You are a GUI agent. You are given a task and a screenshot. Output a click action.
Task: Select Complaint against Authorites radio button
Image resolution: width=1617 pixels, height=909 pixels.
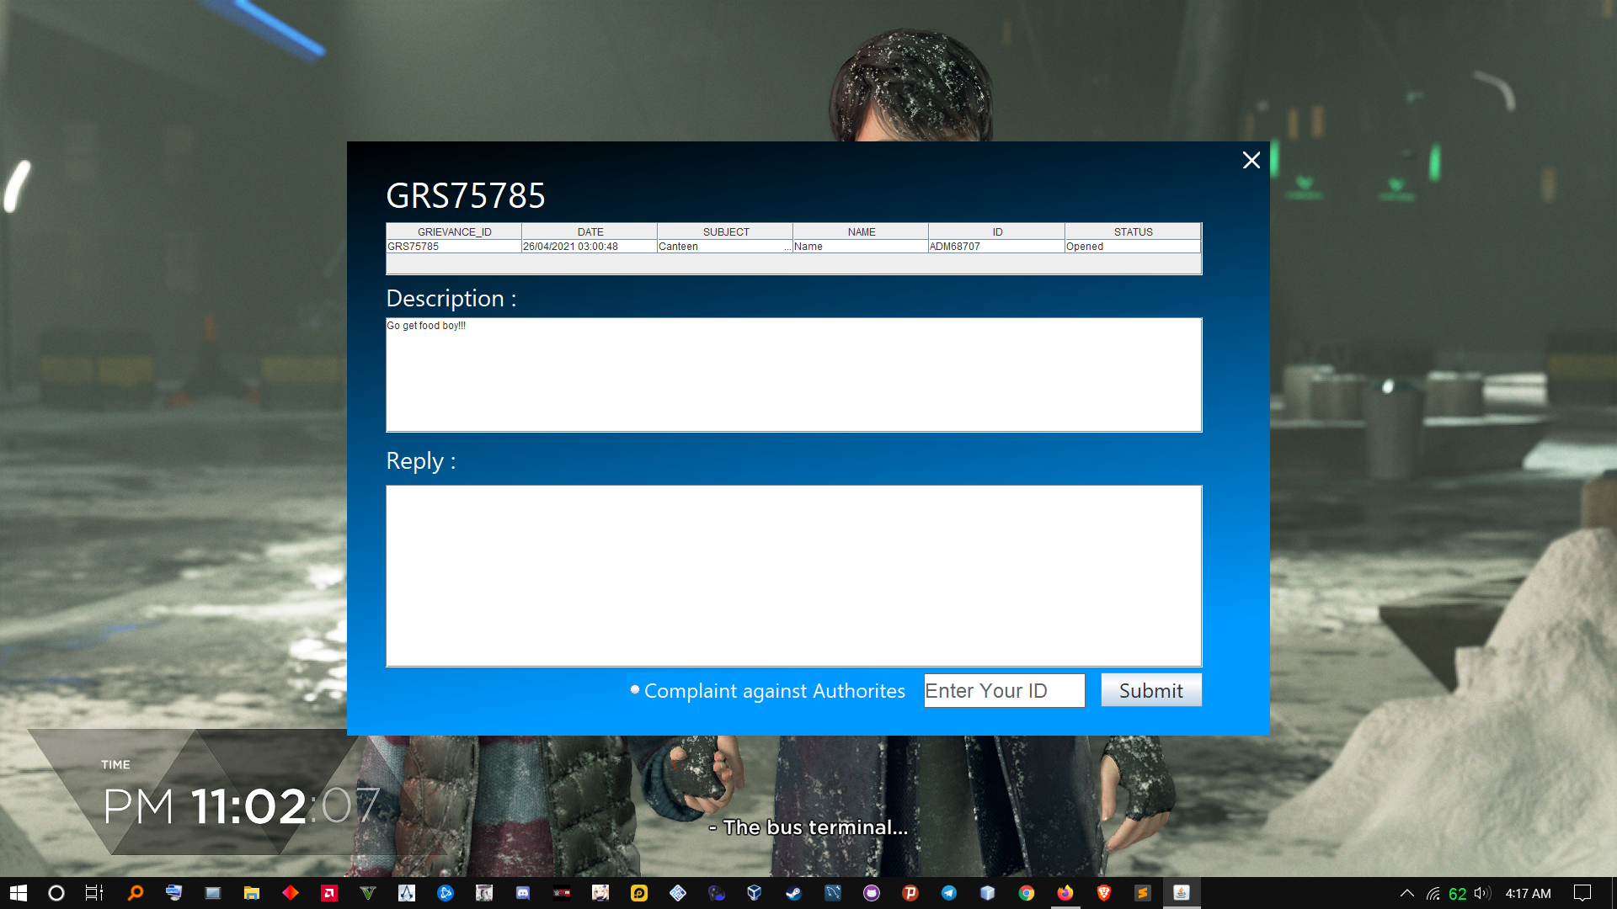click(x=635, y=690)
